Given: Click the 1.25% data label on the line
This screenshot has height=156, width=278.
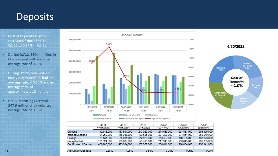Looking at the screenshot, I should coord(109,44).
